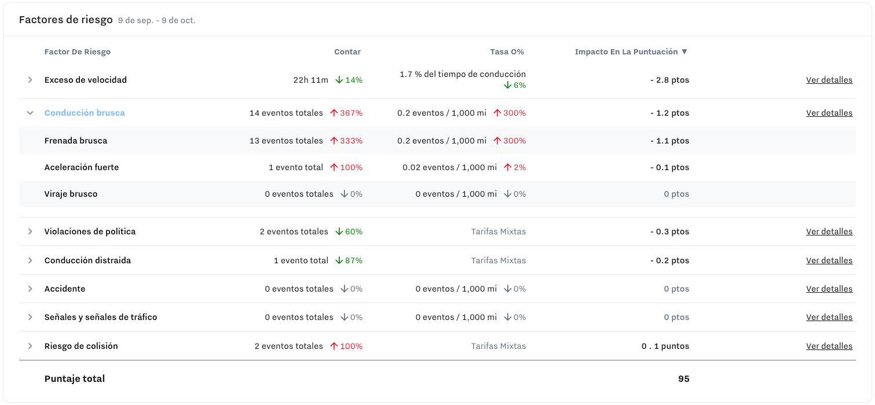Viewport: 875px width, 405px height.
Task: Click the 22h 11m count value
Action: [x=311, y=80]
